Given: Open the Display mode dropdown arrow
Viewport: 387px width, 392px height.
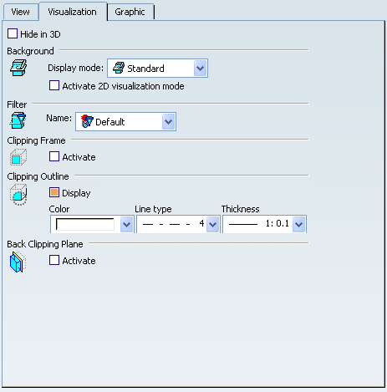Looking at the screenshot, I should 200,69.
